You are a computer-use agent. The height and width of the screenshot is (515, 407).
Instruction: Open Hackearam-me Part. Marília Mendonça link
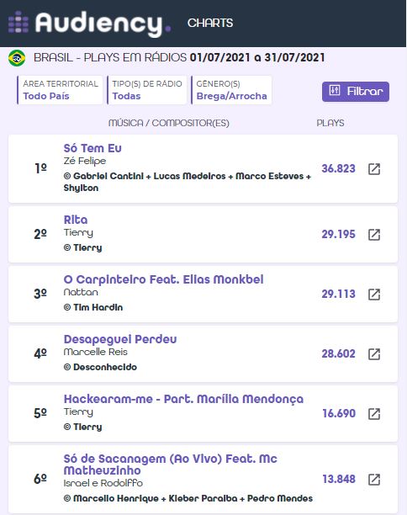[x=183, y=399]
